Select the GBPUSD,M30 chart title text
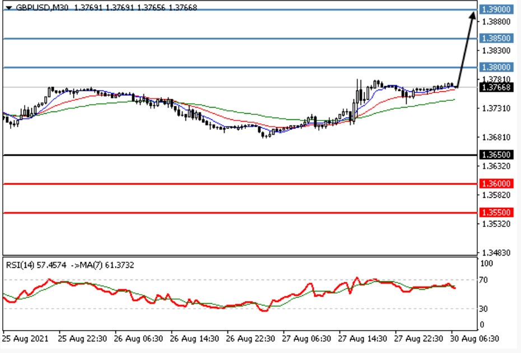This screenshot has width=521, height=353. tap(42, 7)
